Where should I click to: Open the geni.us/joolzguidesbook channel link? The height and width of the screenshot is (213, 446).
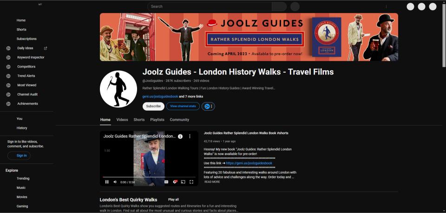(160, 97)
